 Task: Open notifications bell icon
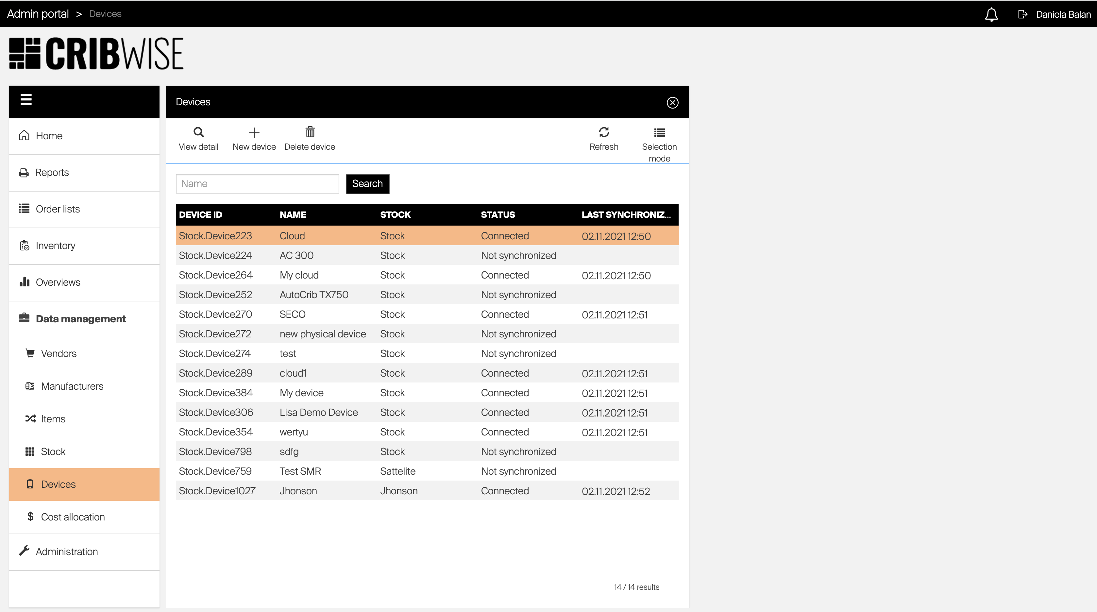pyautogui.click(x=991, y=14)
